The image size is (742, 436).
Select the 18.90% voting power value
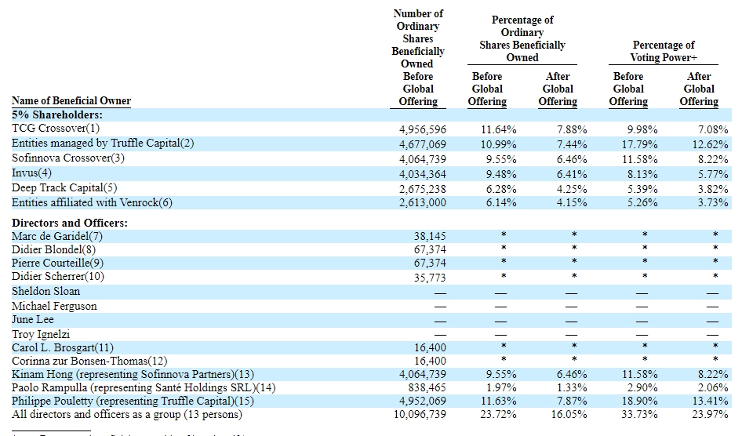pos(640,401)
